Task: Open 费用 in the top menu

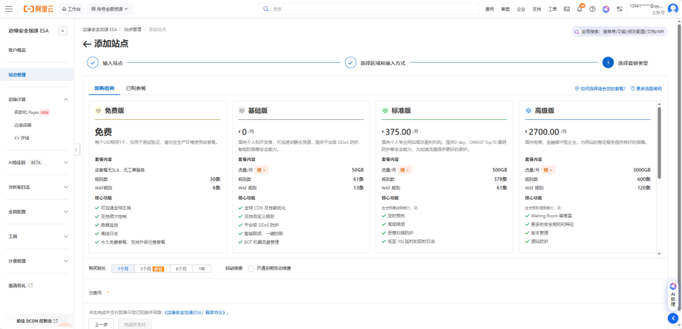Action: tap(490, 9)
